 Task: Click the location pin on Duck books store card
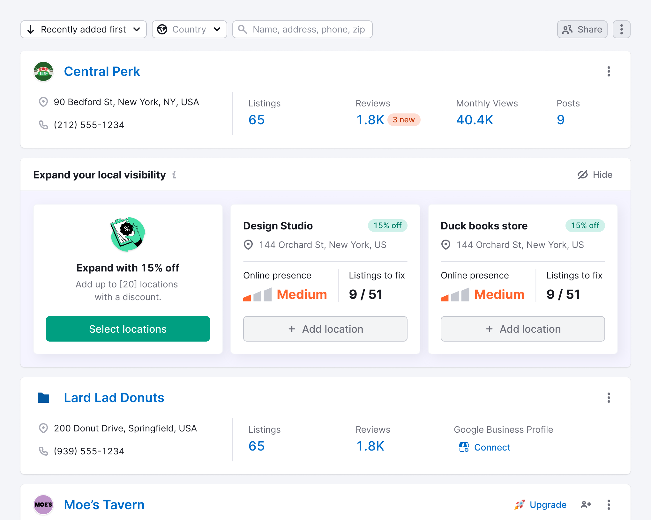[446, 245]
